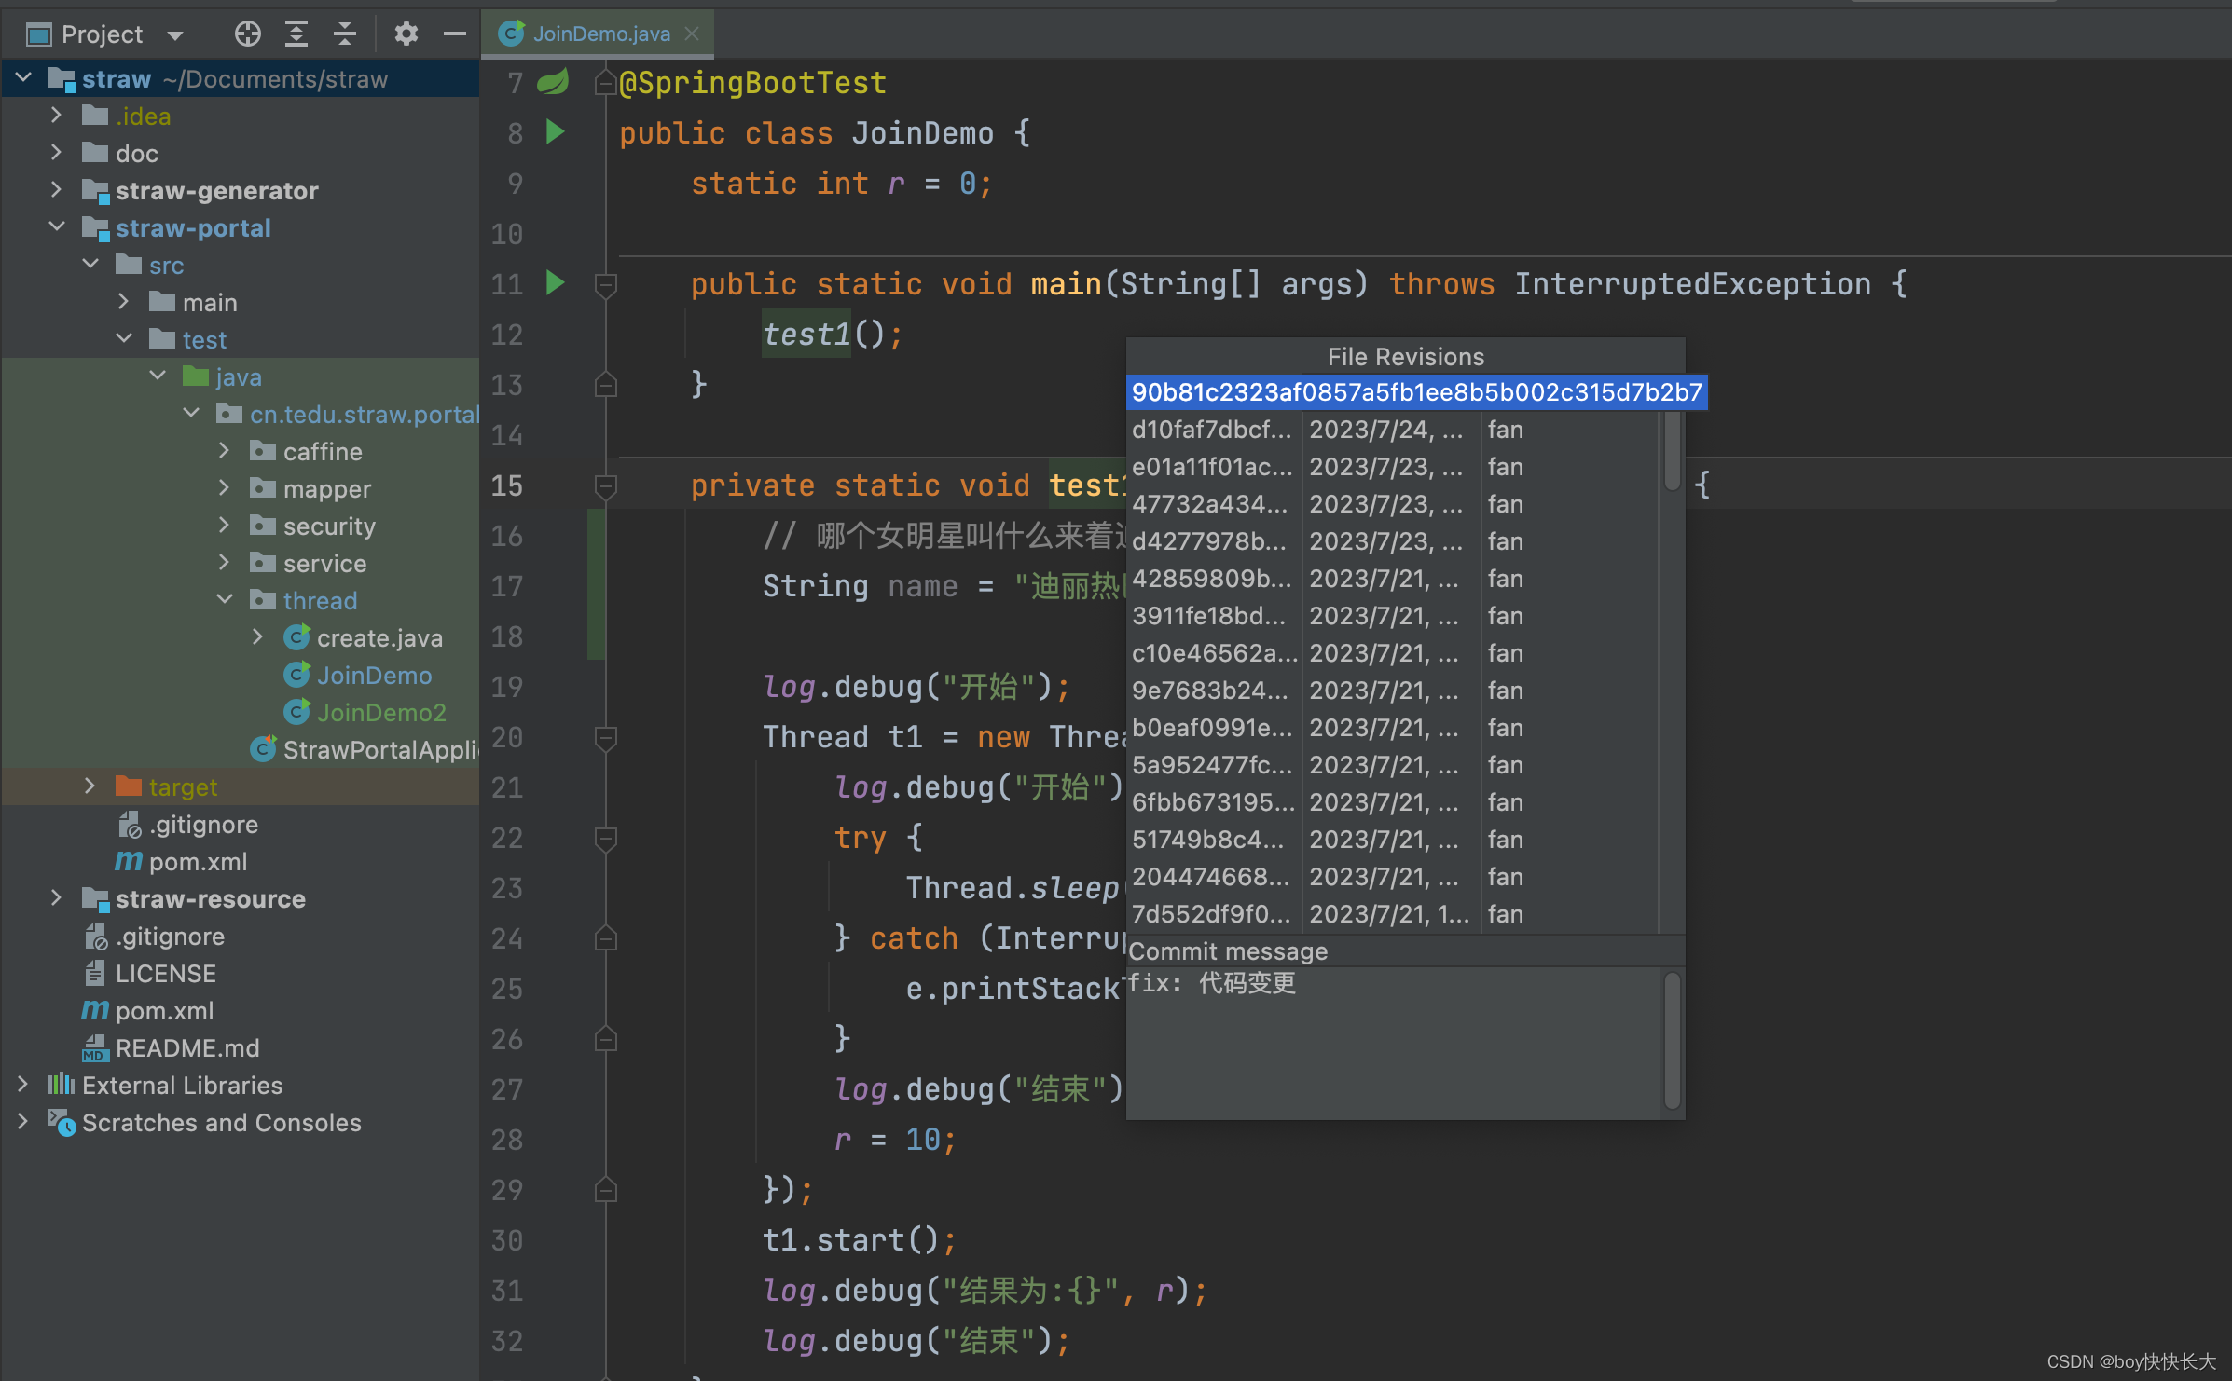Open the Project view dropdown

(x=175, y=35)
